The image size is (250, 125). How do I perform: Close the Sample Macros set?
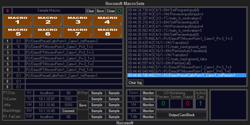tap(111, 11)
